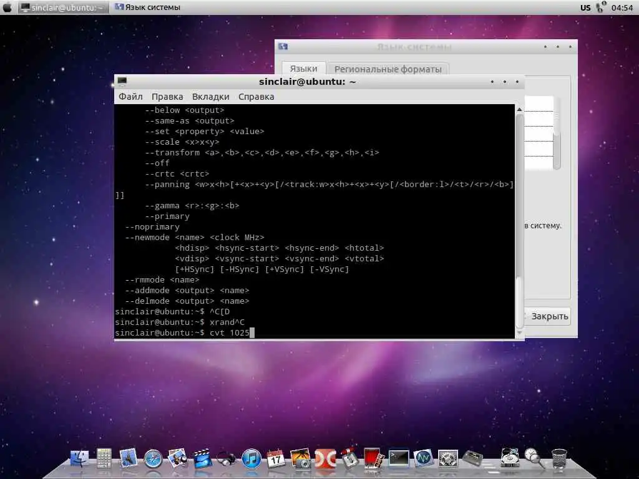Open Finder from the dock

79,459
